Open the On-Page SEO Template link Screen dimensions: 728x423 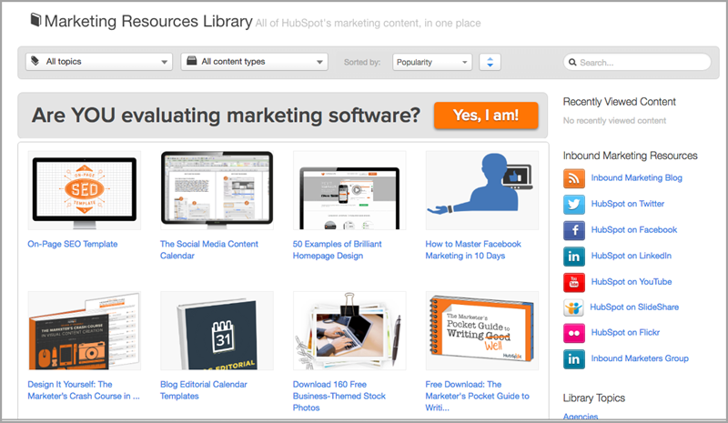click(73, 244)
